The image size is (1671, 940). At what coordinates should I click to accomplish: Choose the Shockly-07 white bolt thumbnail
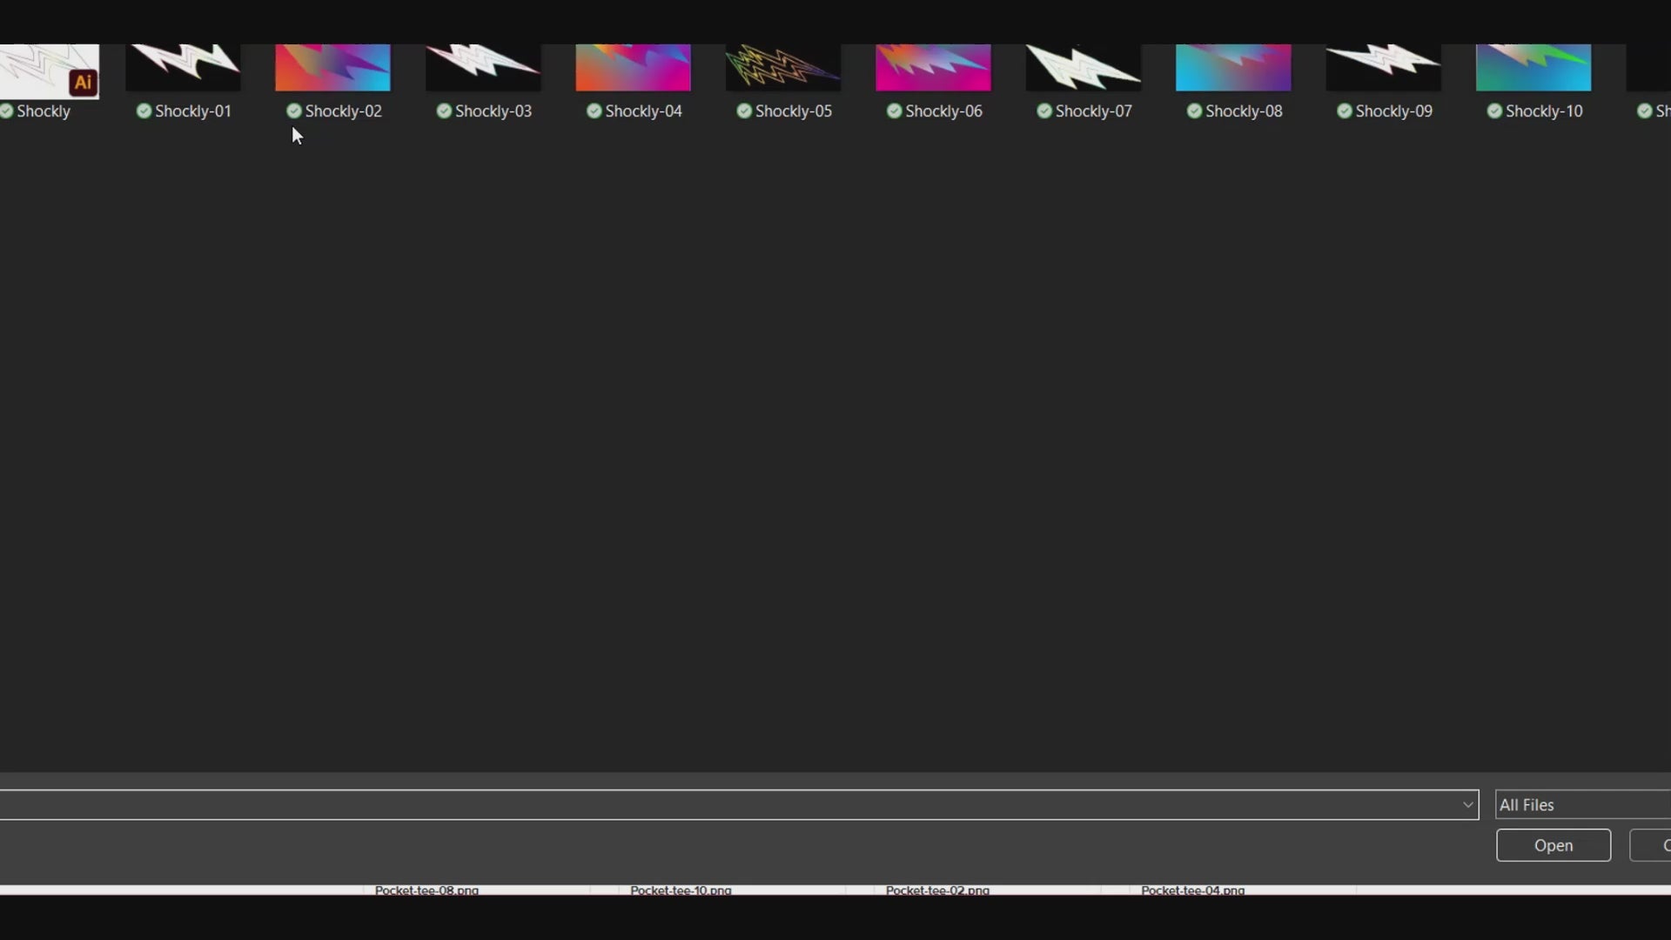pyautogui.click(x=1083, y=67)
